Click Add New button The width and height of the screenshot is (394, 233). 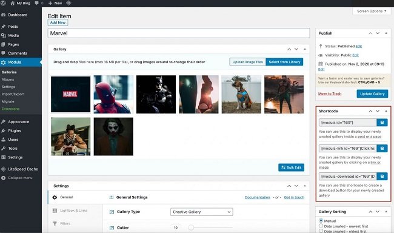tap(58, 22)
